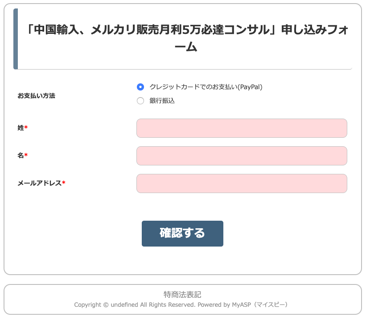Click the クレジットカードでのお支払い(PayPal) label text
Image resolution: width=366 pixels, height=317 pixels.
pyautogui.click(x=206, y=87)
